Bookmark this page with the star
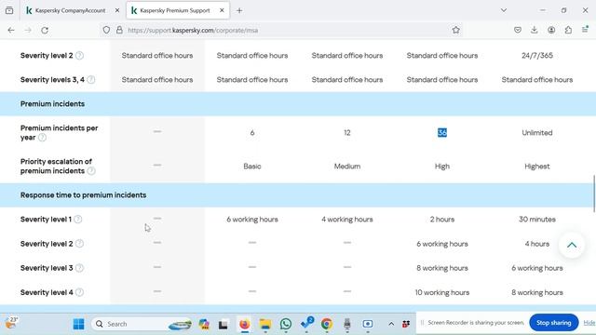This screenshot has width=596, height=335. (455, 30)
